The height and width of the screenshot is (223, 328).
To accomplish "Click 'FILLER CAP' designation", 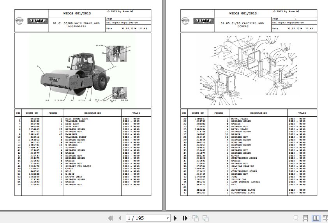I will pyautogui.click(x=239, y=179).
